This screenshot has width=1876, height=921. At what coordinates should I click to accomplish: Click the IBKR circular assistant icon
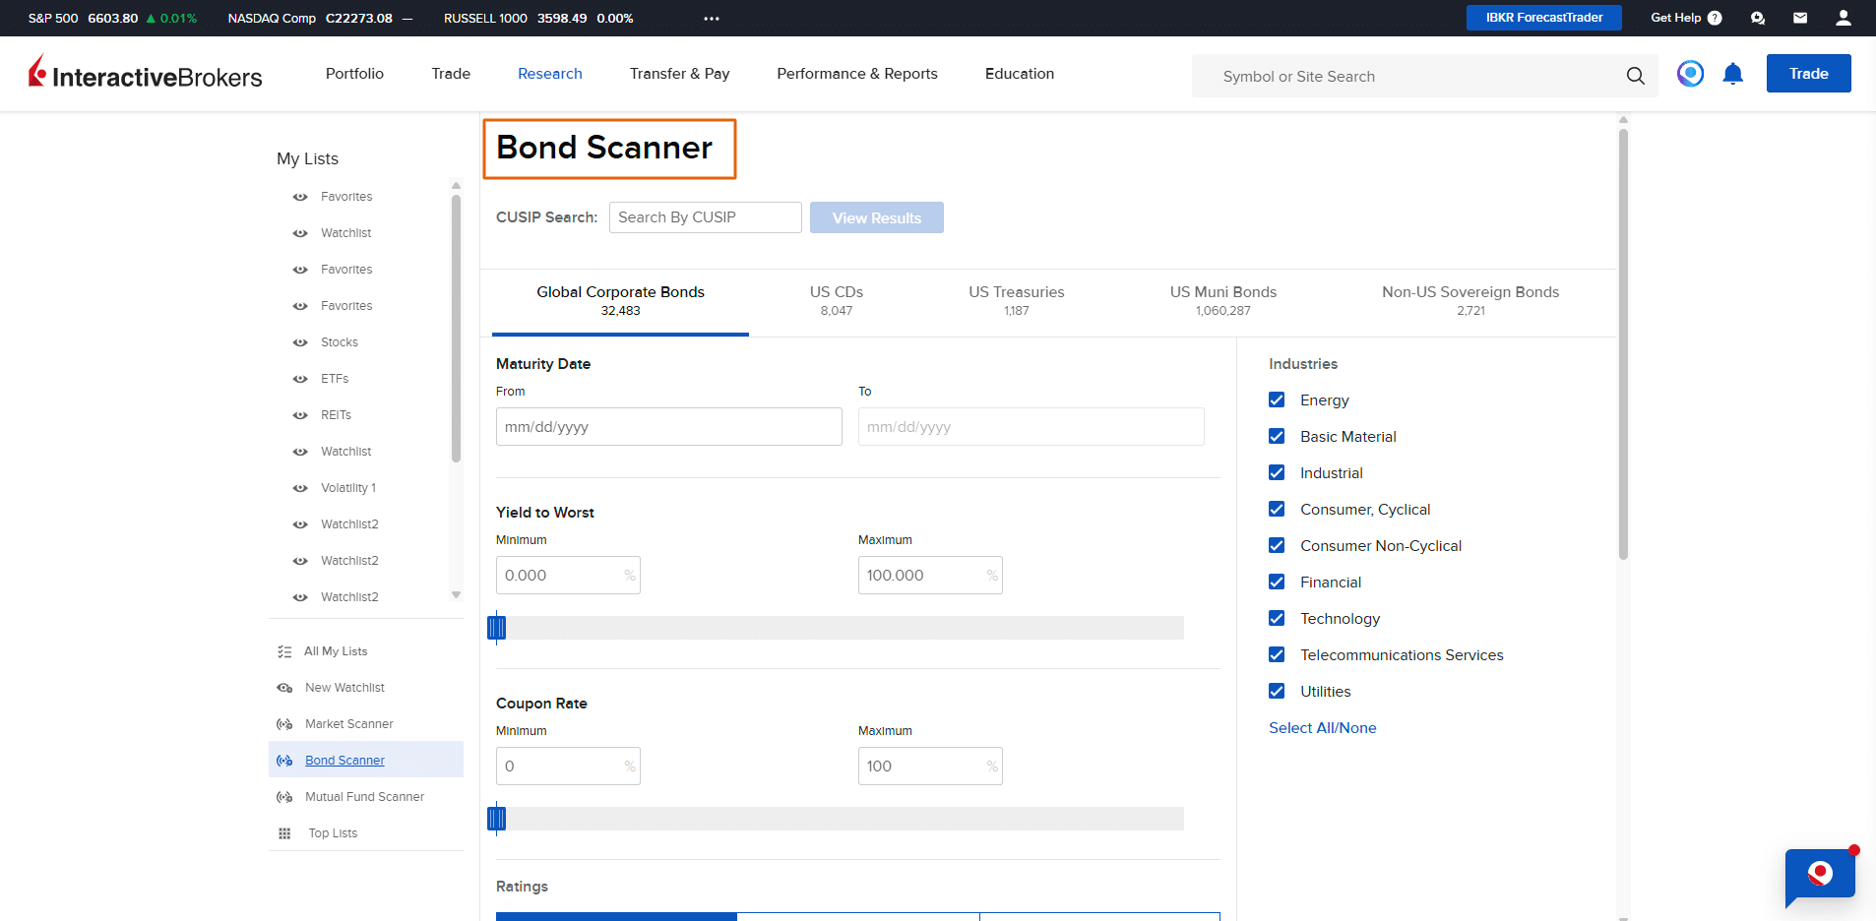coord(1690,74)
